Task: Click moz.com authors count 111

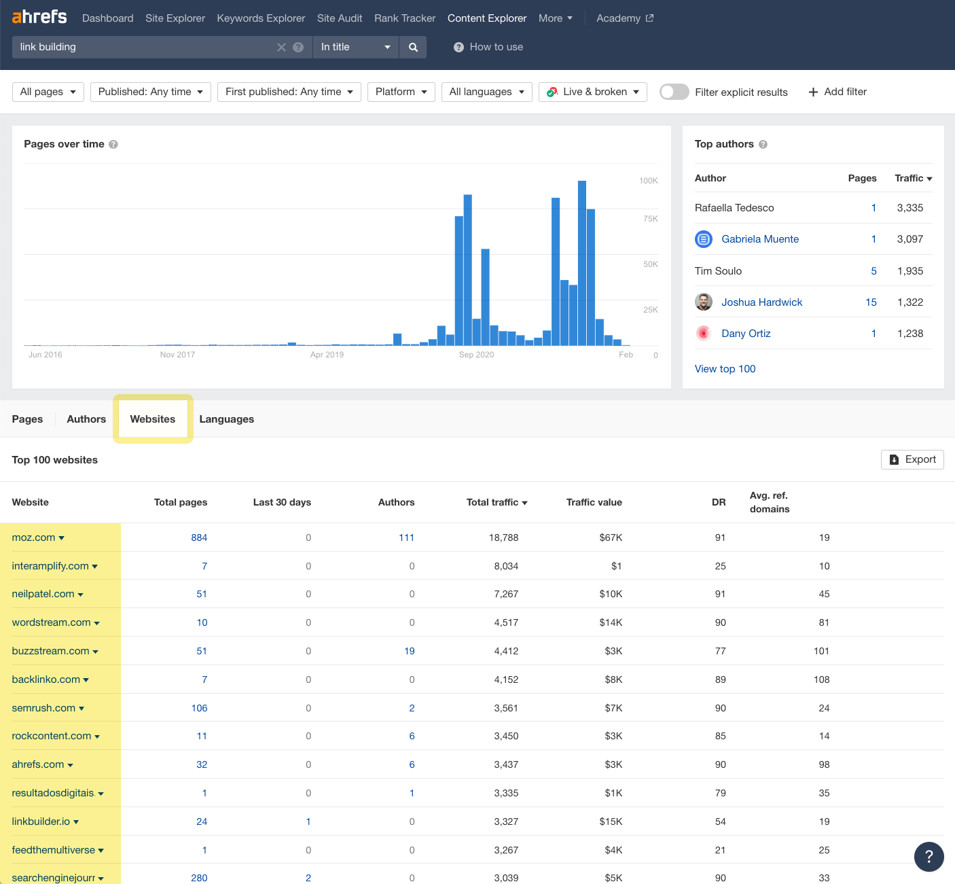Action: tap(406, 537)
